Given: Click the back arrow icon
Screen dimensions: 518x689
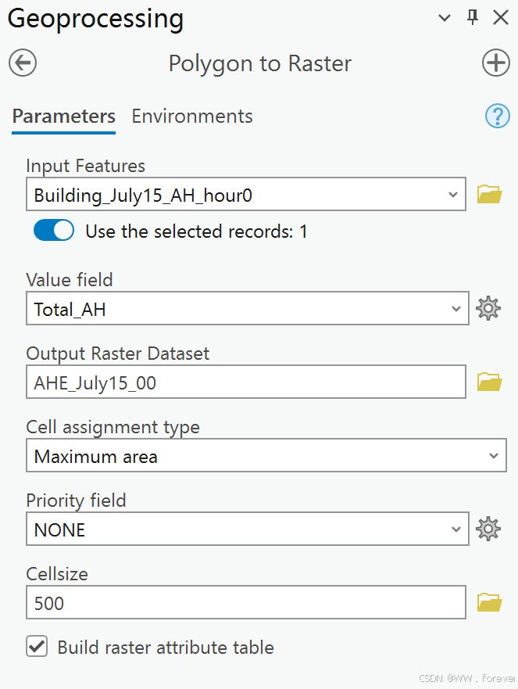Looking at the screenshot, I should tap(23, 63).
